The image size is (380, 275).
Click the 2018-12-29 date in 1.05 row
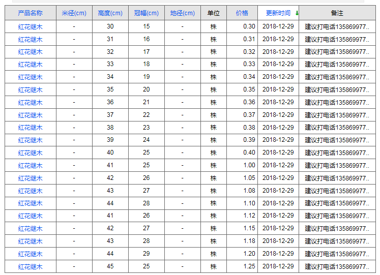point(278,178)
